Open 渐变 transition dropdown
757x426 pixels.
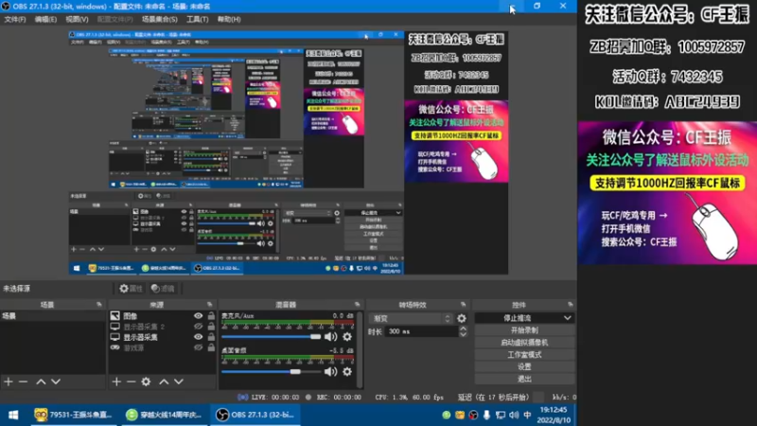point(411,318)
